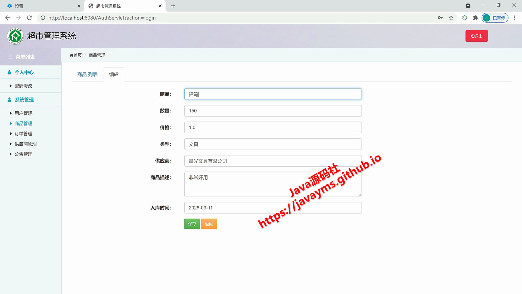The image size is (522, 294).
Task: Reload the page with refresh icon
Action: [x=29, y=18]
